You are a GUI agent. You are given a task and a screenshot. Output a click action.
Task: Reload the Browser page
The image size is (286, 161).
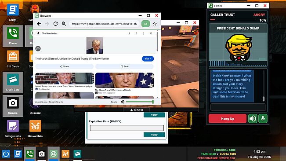(55, 24)
